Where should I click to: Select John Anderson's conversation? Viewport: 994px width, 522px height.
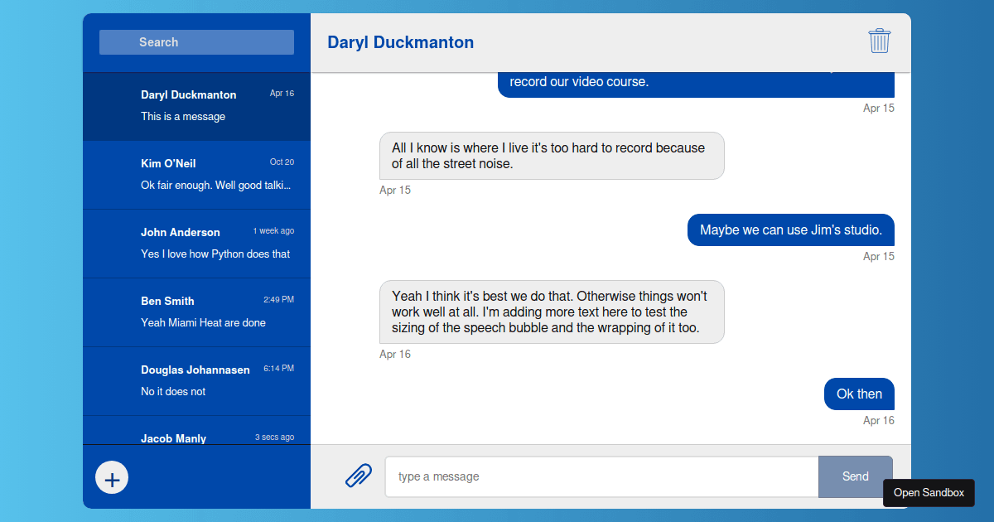click(x=196, y=243)
